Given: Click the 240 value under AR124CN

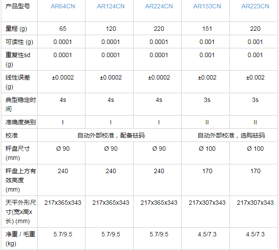Looking at the screenshot, I should pos(111,171).
